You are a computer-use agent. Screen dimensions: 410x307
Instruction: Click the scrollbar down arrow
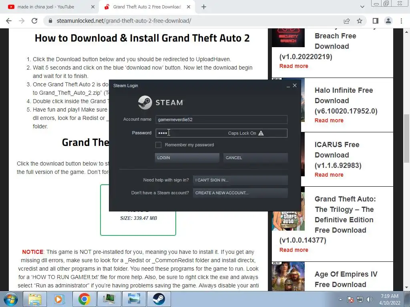407,287
